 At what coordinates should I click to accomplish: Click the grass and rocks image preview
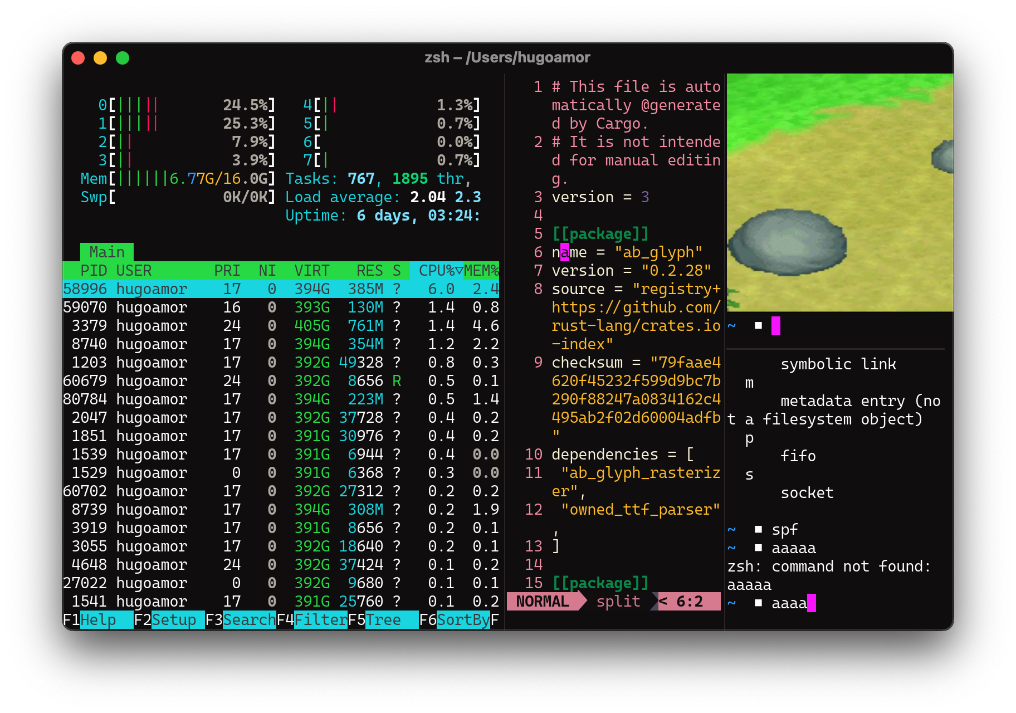click(840, 192)
